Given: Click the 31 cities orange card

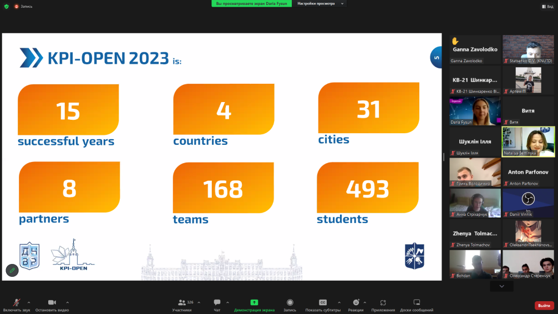Looking at the screenshot, I should pos(368,108).
